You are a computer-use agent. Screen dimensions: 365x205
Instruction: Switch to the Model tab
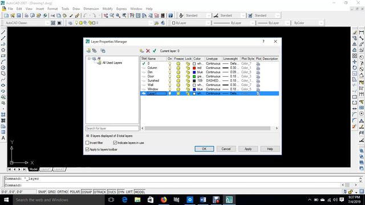coord(33,169)
